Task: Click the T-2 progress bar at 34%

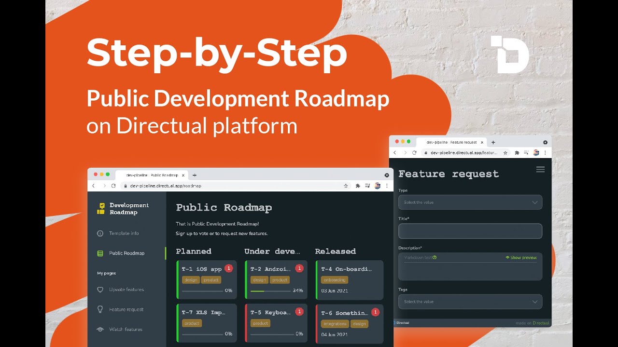Action: point(270,291)
